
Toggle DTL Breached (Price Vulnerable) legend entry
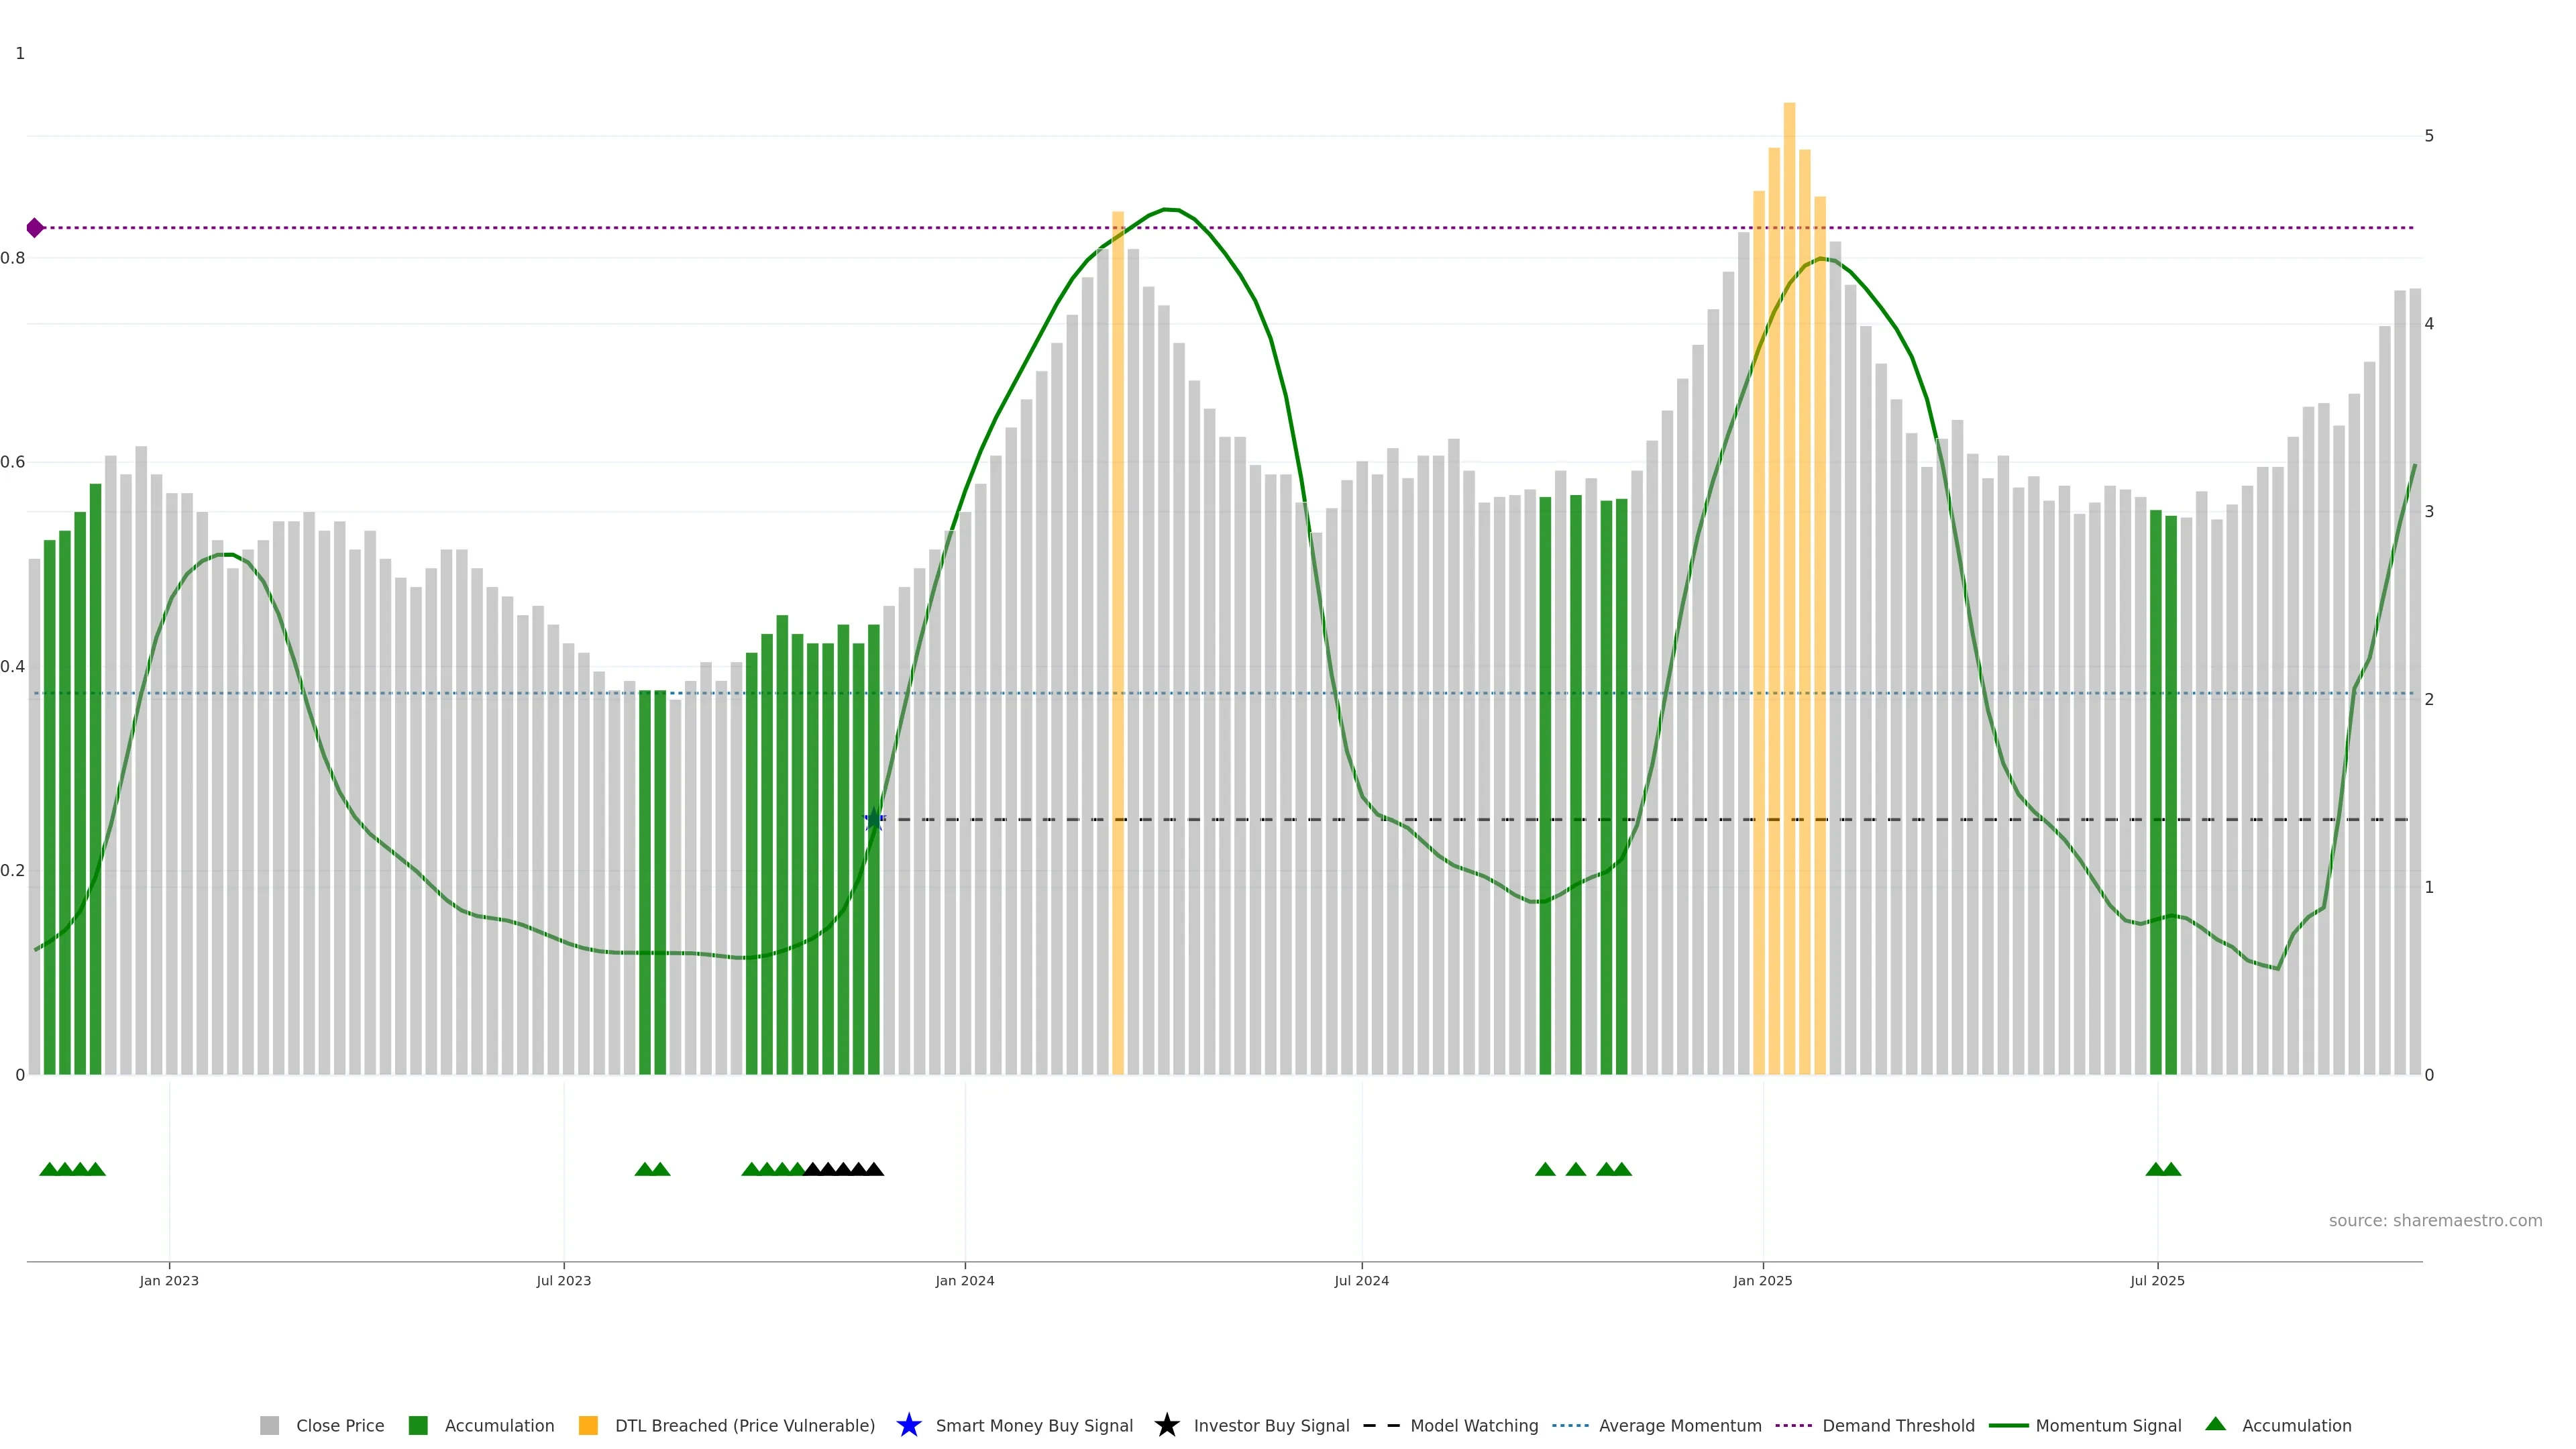(x=744, y=1425)
